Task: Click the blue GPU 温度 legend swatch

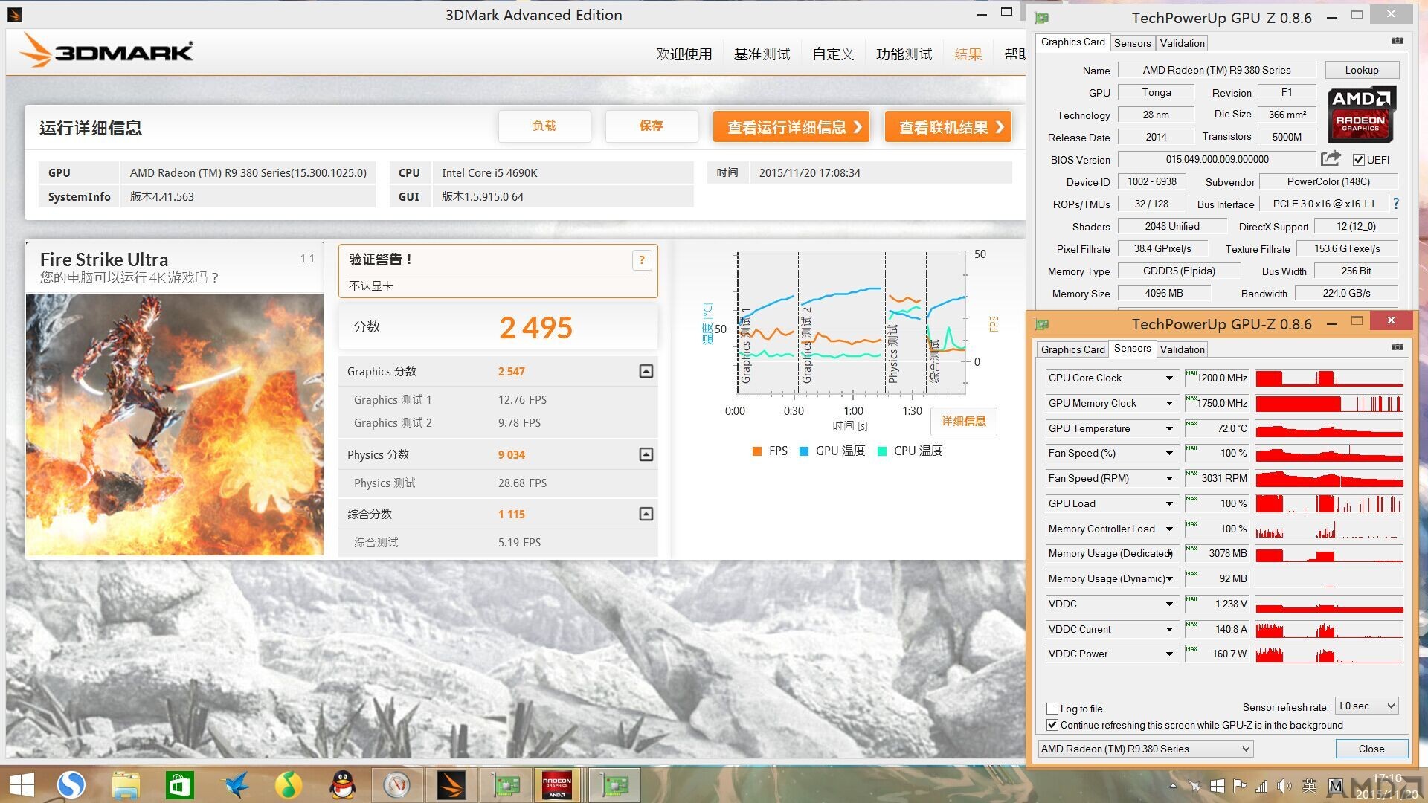Action: click(804, 451)
